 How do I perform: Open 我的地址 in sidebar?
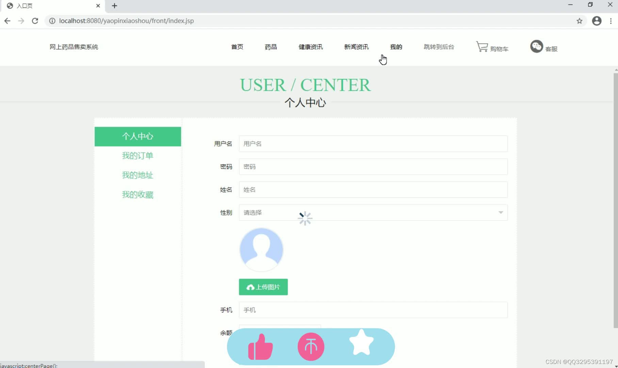point(138,175)
